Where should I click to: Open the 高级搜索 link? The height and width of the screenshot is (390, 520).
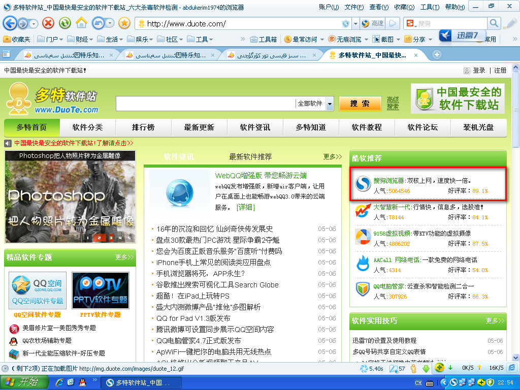pyautogui.click(x=393, y=104)
